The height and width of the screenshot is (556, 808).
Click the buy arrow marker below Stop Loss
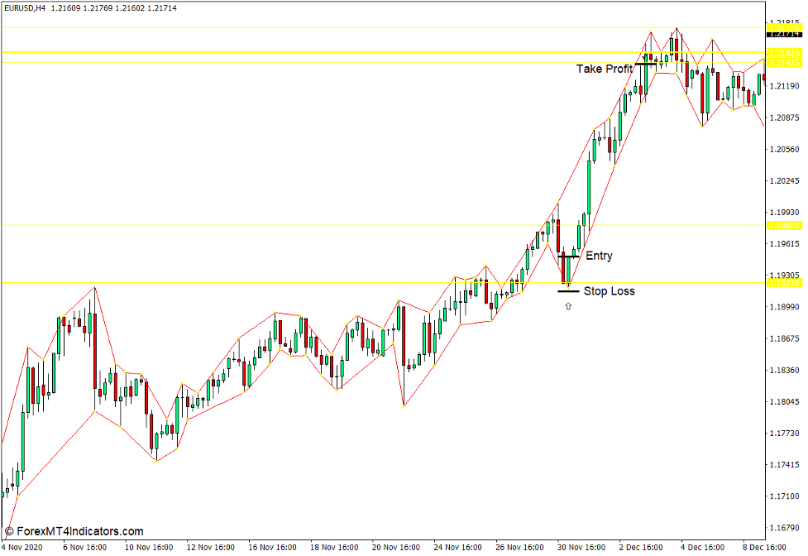coord(567,305)
